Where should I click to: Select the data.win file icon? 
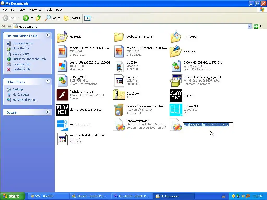click(119, 81)
